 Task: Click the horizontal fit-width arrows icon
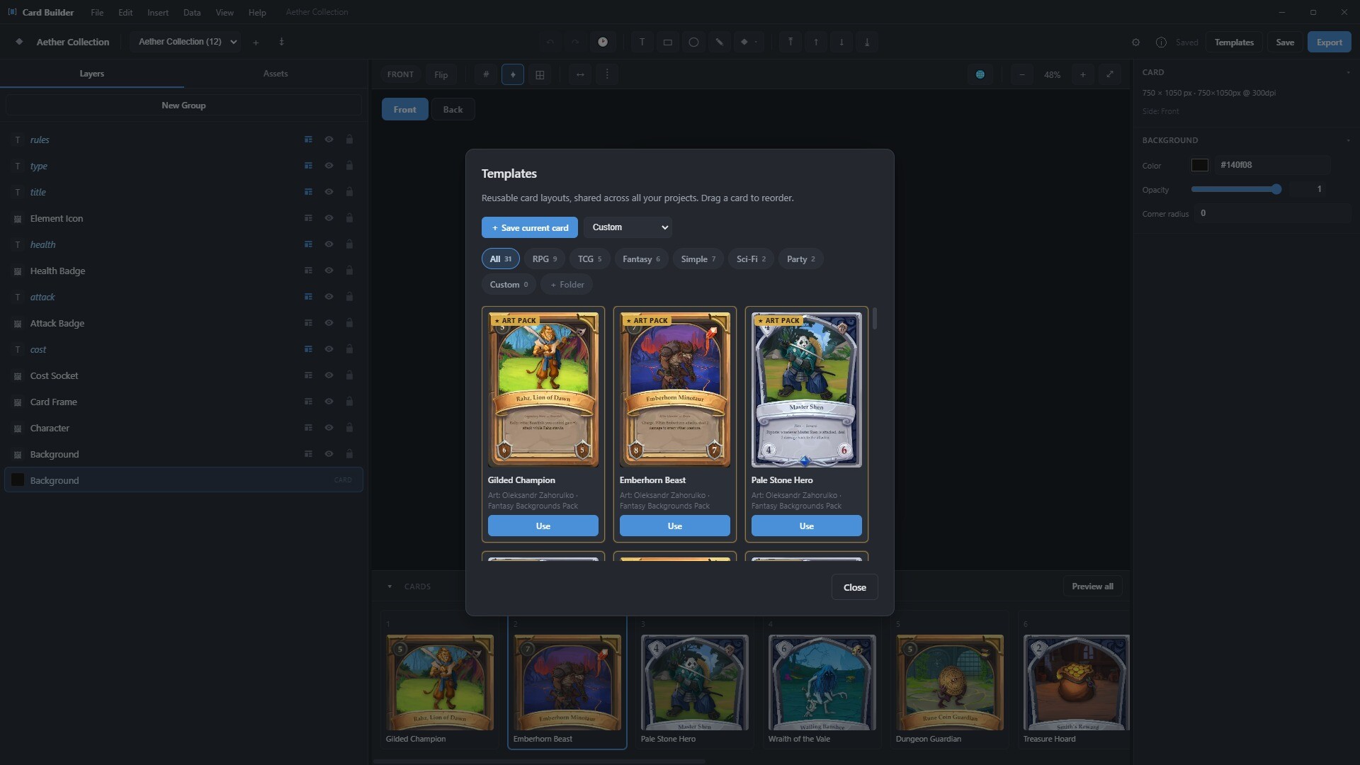pyautogui.click(x=580, y=74)
